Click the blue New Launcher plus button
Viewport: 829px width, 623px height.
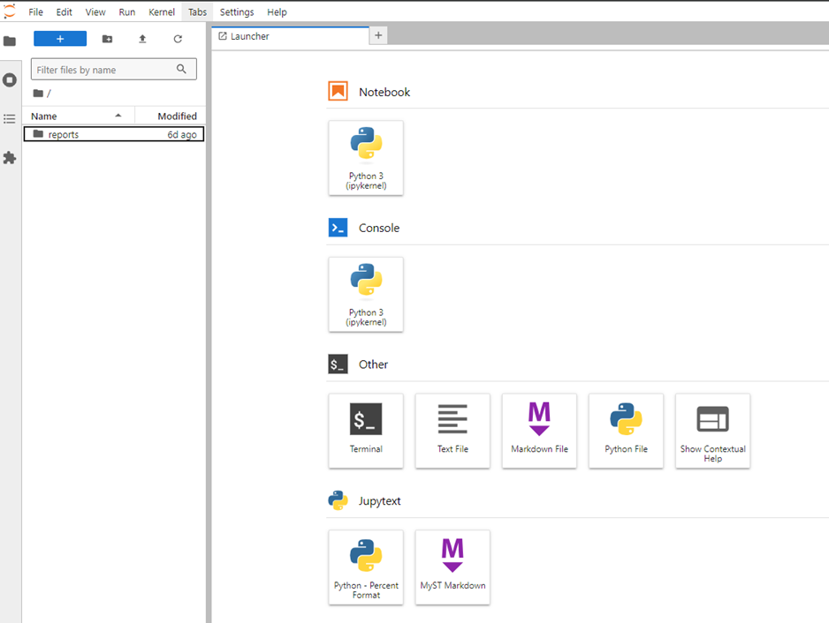pyautogui.click(x=60, y=39)
